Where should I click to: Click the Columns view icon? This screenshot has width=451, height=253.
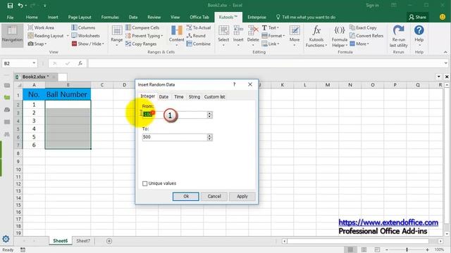tap(74, 27)
